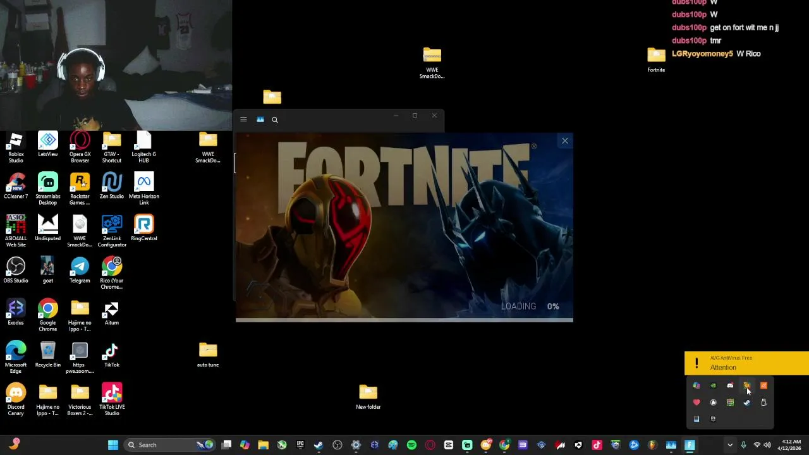Click search icon in window behind Fortnite
809x455 pixels.
click(x=275, y=119)
